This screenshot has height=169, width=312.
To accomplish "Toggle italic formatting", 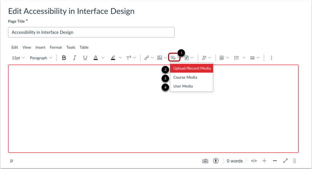I will pos(74,58).
